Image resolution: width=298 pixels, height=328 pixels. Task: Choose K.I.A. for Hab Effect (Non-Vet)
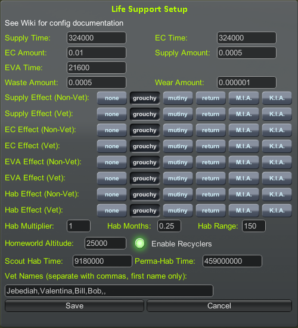click(x=277, y=194)
